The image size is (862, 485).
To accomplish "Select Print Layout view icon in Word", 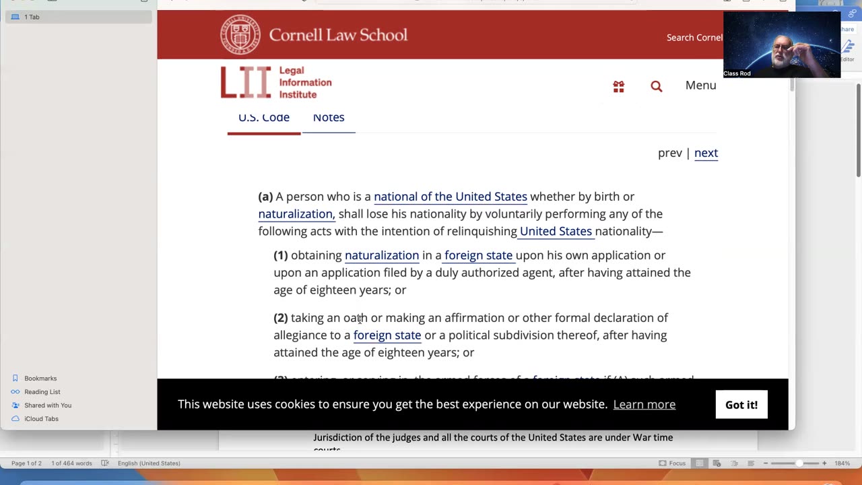I will 700,463.
